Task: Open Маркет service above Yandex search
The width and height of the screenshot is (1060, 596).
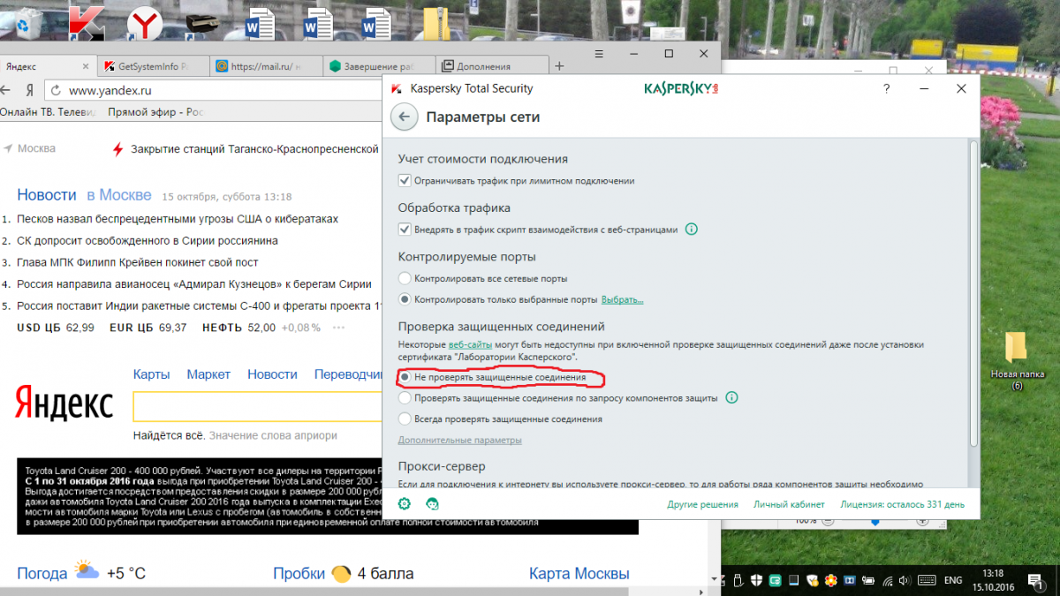Action: point(208,374)
